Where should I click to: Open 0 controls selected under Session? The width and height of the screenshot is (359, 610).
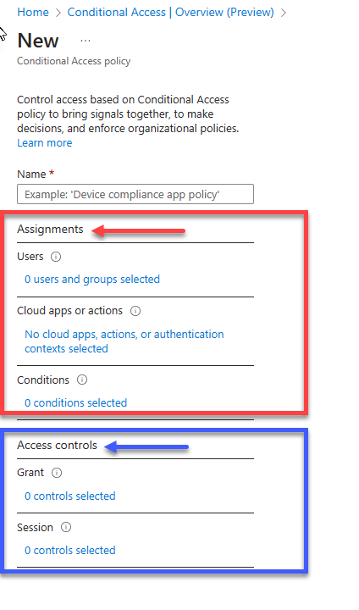tap(70, 550)
